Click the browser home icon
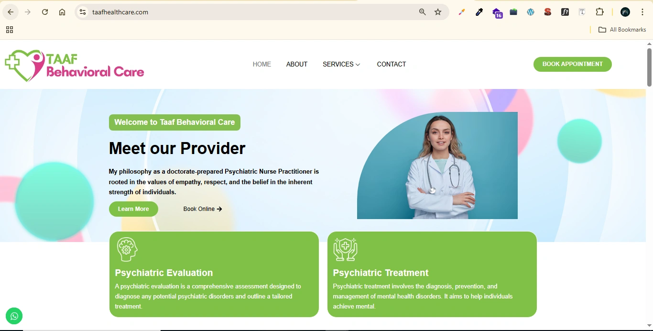The height and width of the screenshot is (331, 653). click(62, 12)
